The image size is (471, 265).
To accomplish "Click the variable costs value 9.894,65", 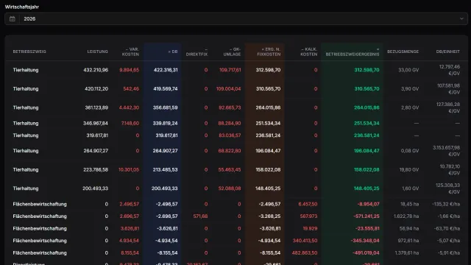I will 130,70.
